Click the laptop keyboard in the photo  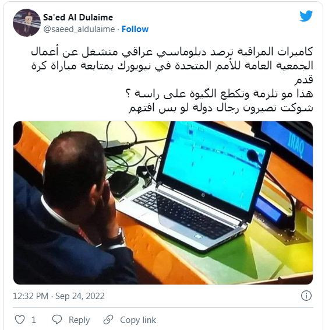click(181, 213)
